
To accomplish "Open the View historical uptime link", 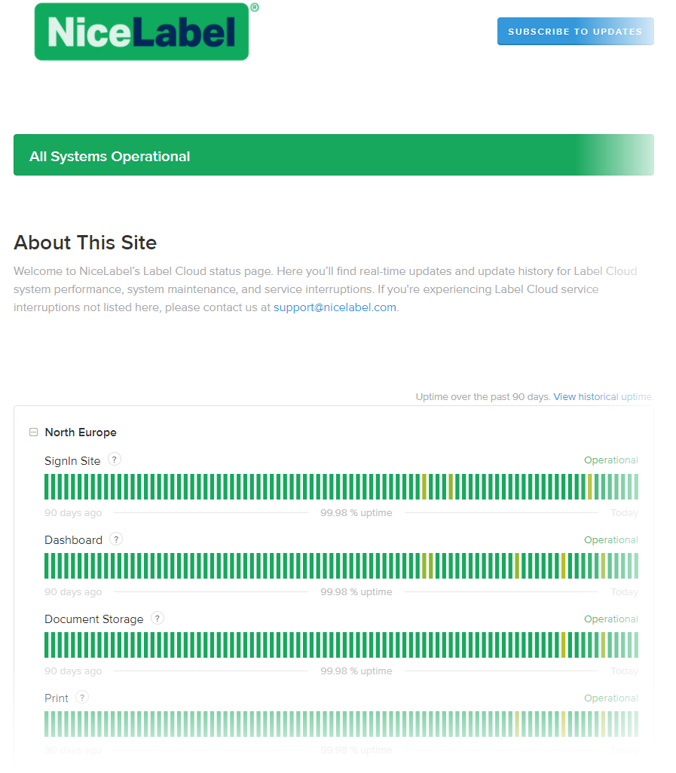I will point(603,397).
